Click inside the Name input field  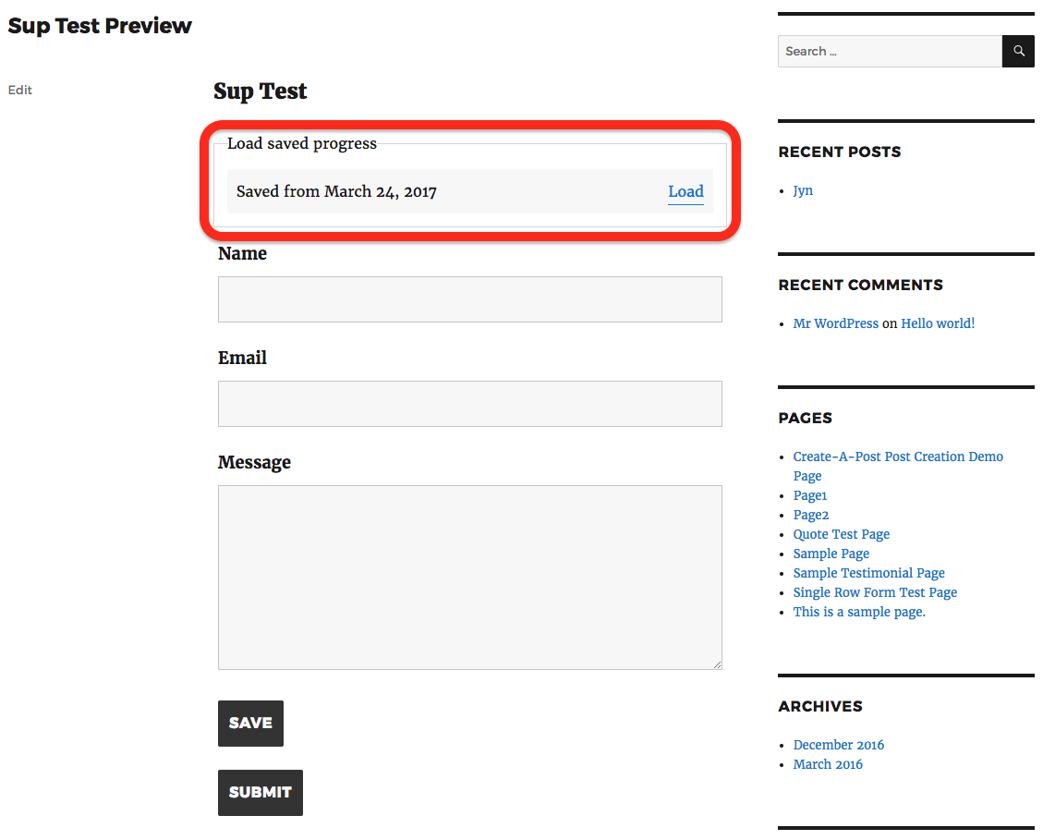469,298
